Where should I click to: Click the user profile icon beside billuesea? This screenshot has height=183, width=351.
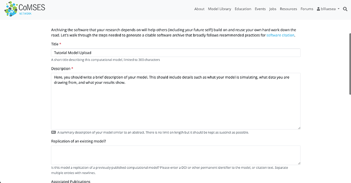tap(318, 9)
